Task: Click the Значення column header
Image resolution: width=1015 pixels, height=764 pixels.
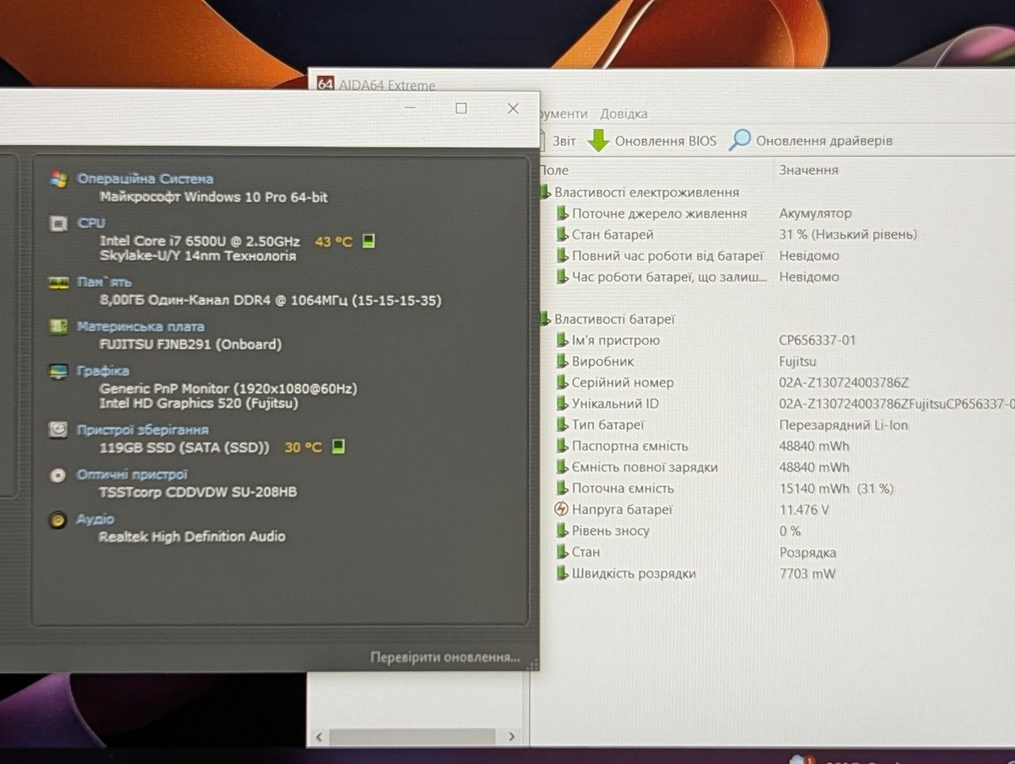Action: coord(808,170)
